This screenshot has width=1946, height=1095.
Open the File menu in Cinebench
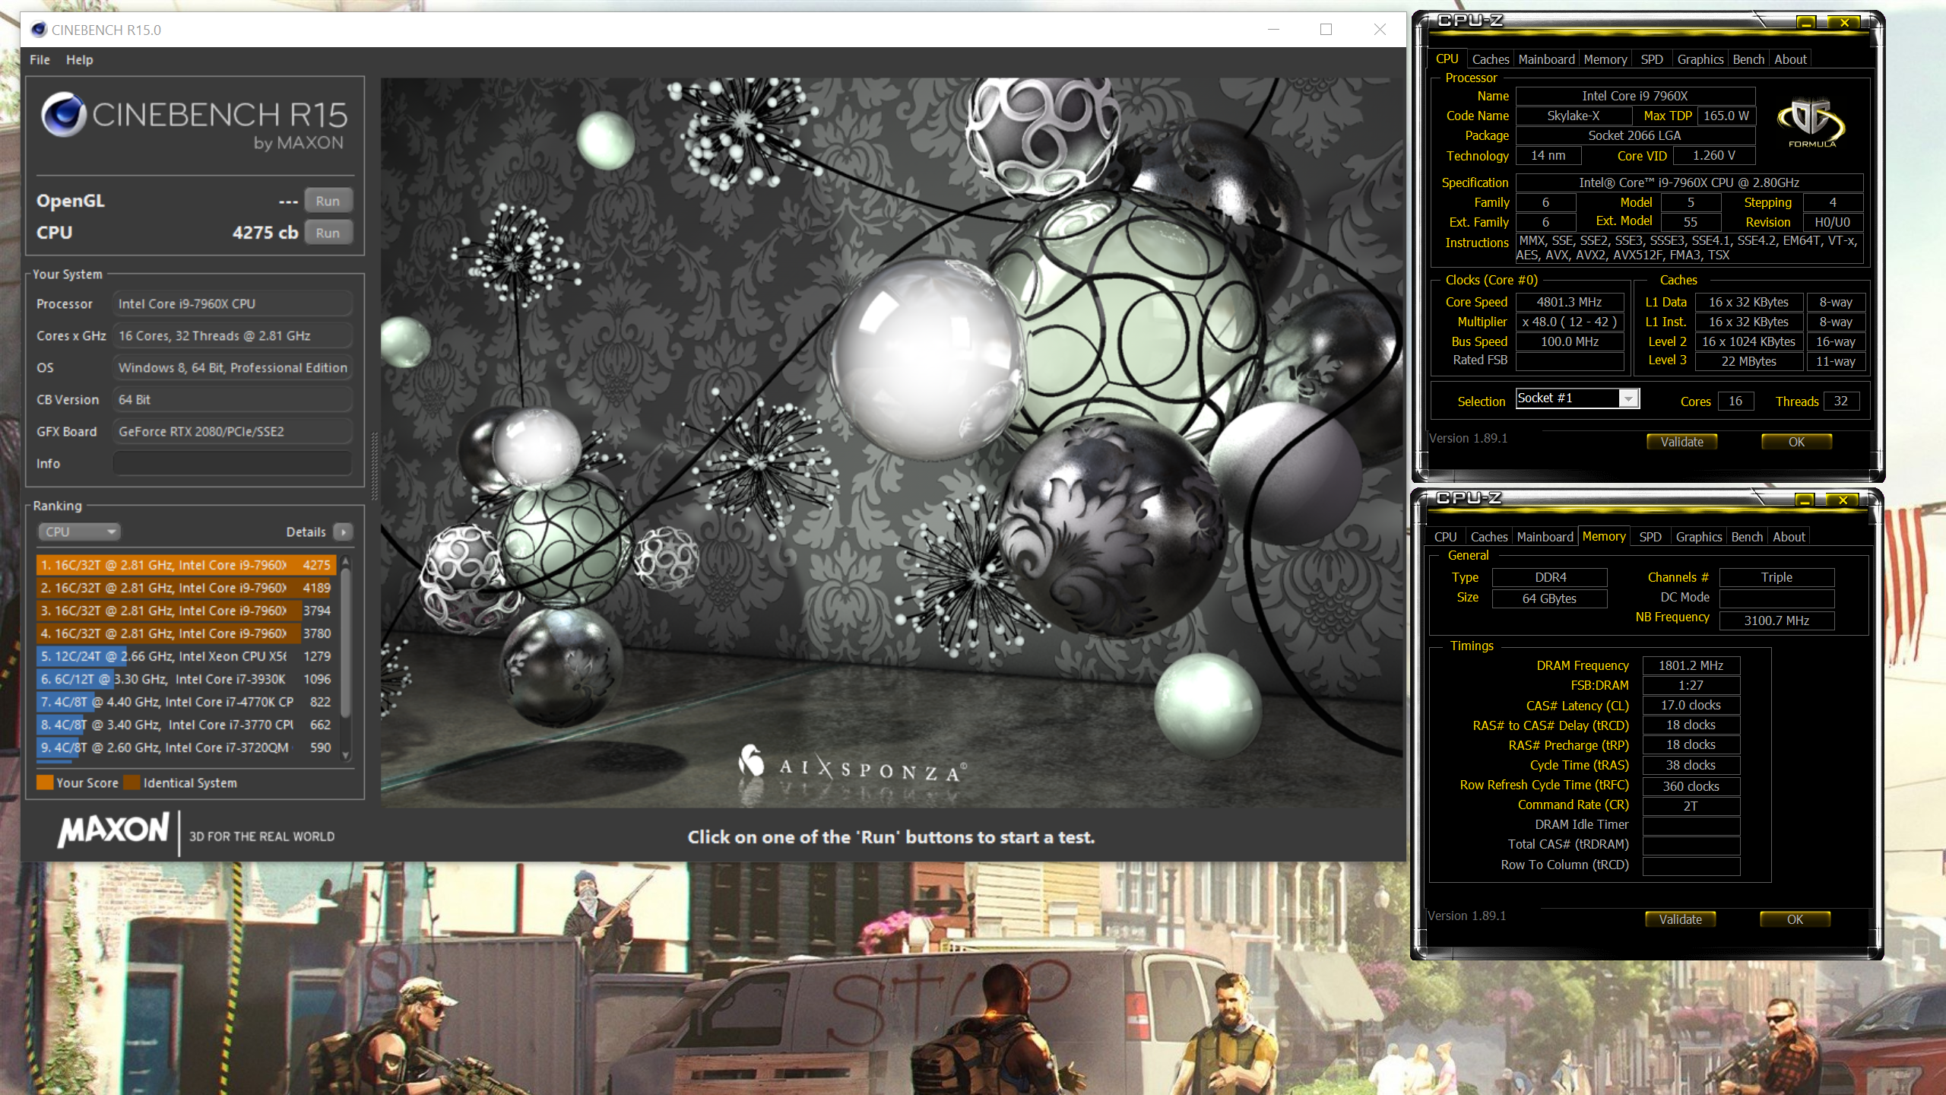tap(40, 59)
